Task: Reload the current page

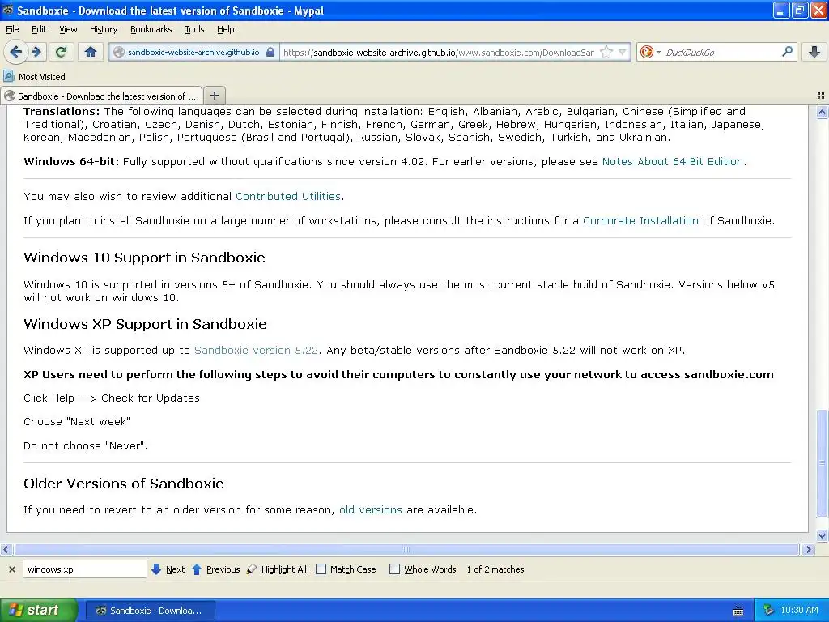Action: (x=62, y=52)
